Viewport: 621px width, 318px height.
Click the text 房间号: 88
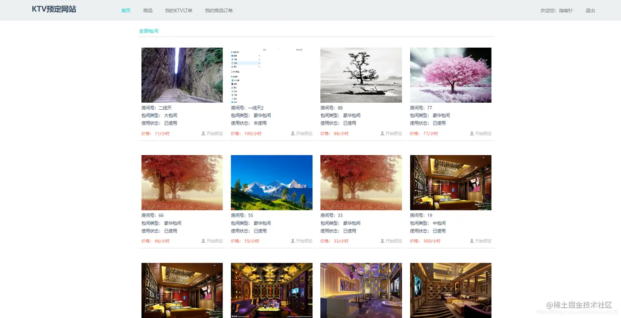[x=332, y=108]
